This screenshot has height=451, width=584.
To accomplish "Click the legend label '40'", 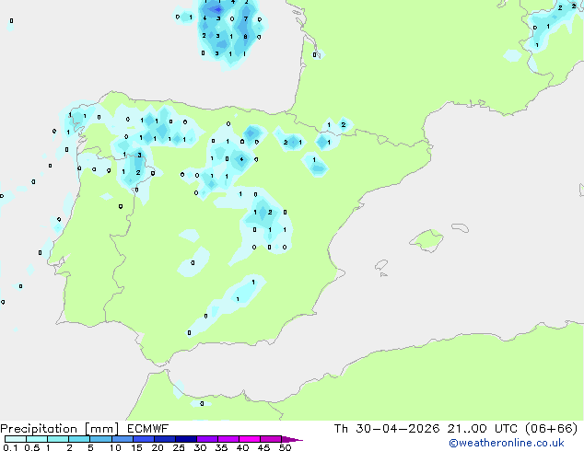I will (242, 447).
